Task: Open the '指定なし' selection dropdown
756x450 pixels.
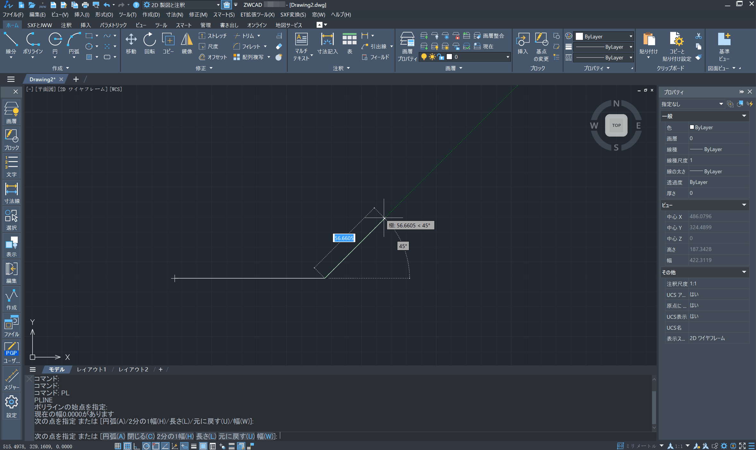Action: [x=692, y=104]
